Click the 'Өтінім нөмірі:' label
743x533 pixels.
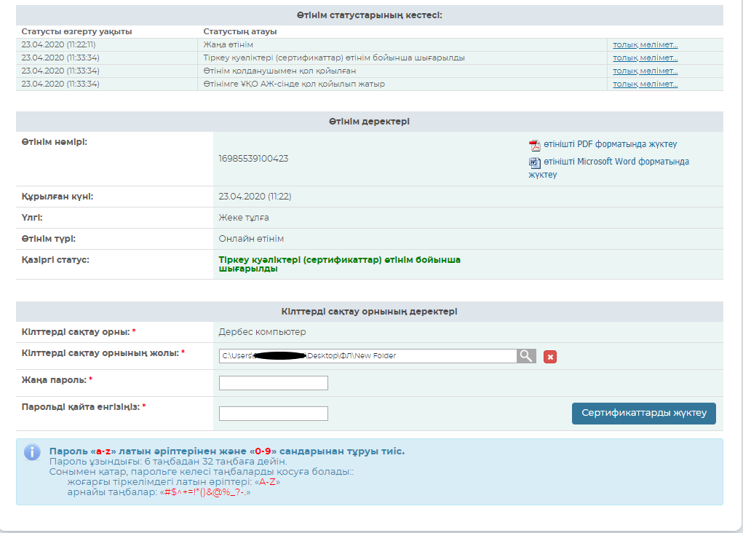tap(55, 142)
